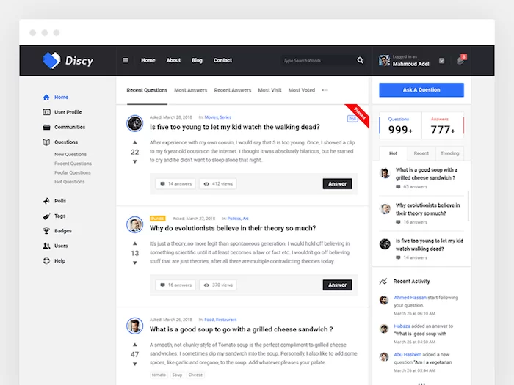Select the Trending tab in the sidebar widget
The image size is (514, 385).
point(449,153)
